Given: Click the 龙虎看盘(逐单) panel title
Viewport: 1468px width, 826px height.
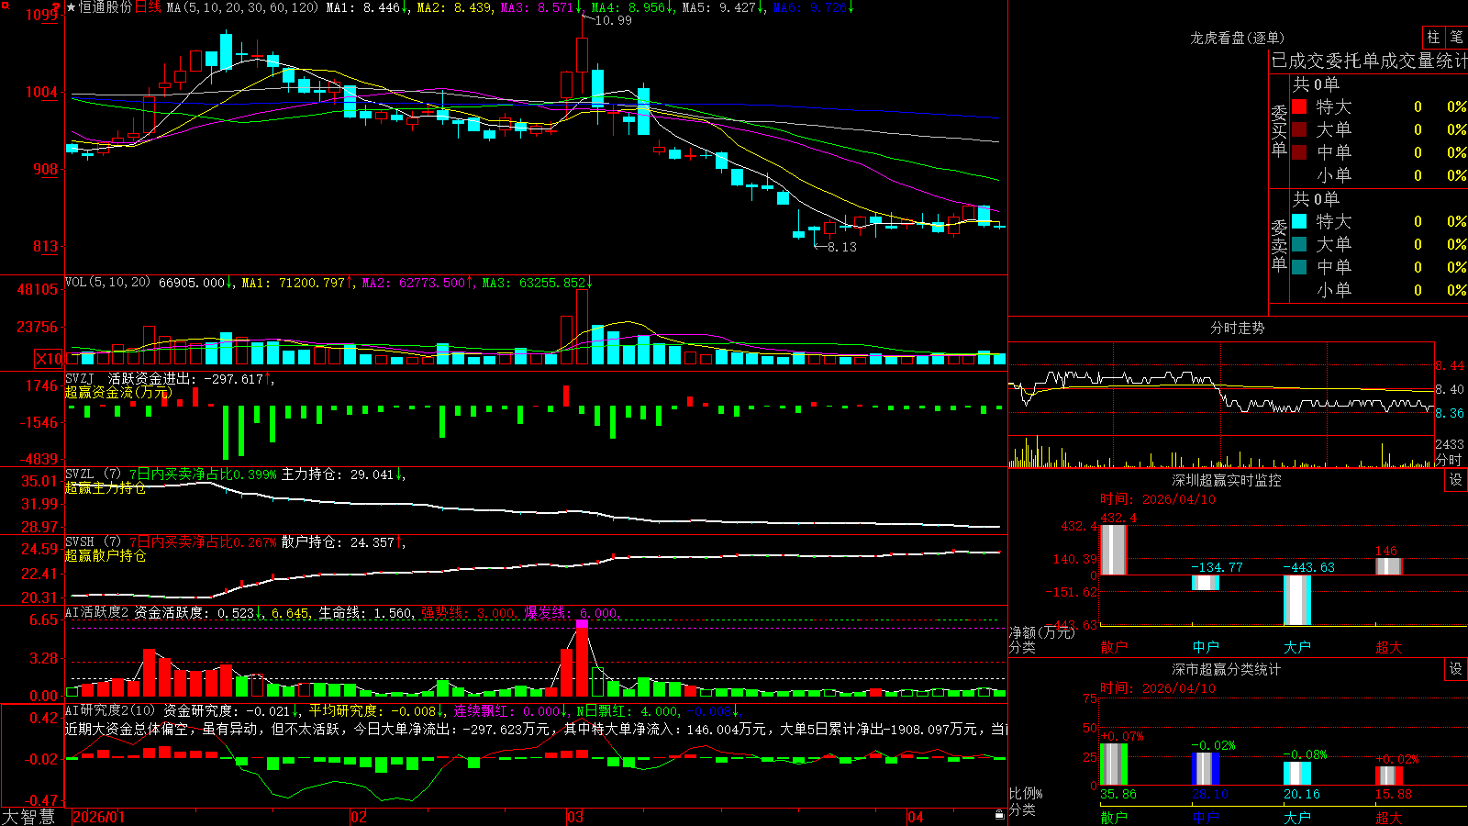Looking at the screenshot, I should click(1237, 38).
